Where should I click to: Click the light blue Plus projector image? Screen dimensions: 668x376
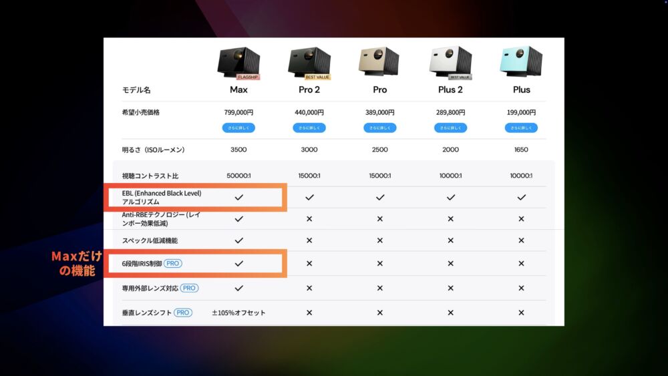[x=521, y=61]
